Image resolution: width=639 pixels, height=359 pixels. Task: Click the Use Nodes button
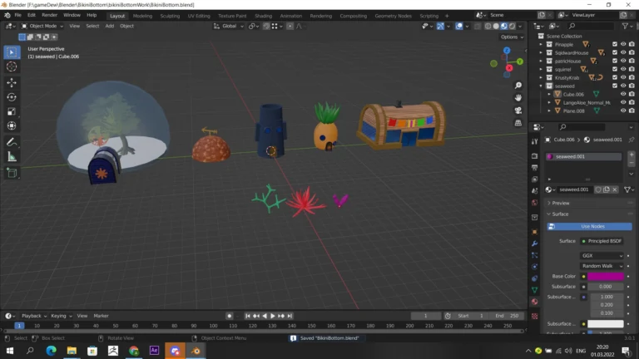[x=589, y=226]
